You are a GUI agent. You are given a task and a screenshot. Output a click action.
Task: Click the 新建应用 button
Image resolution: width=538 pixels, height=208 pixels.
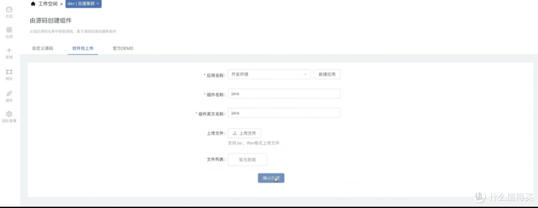pos(327,74)
